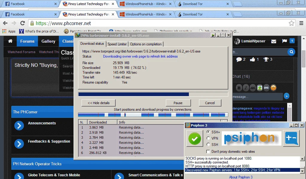Image resolution: width=306 pixels, height=179 pixels.
Task: Click Psiphon log scroll down arrow
Action: tap(302, 171)
